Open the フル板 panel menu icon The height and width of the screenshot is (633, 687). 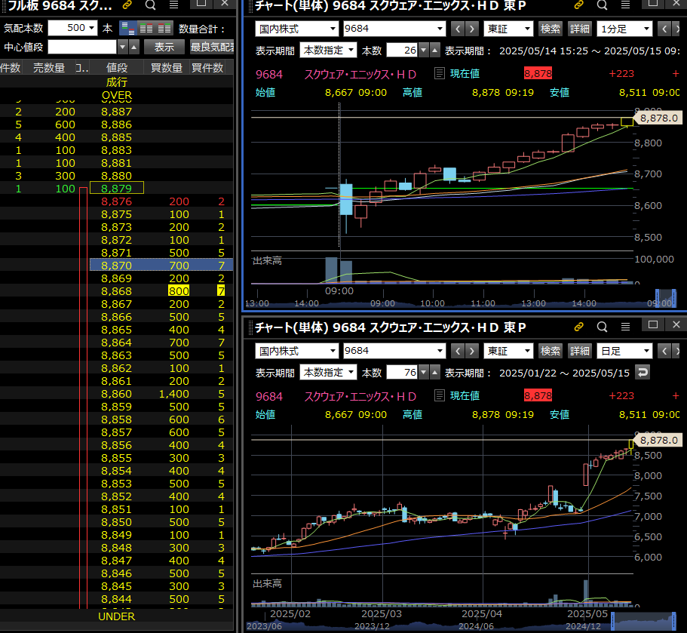click(174, 5)
